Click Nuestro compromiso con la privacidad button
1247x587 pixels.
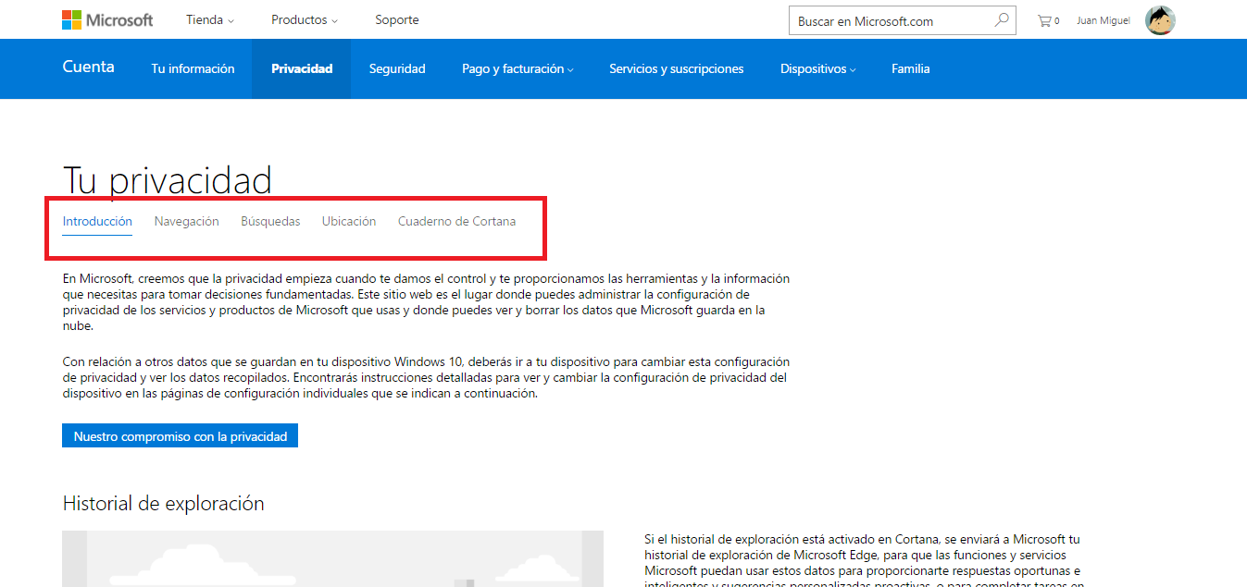click(180, 436)
